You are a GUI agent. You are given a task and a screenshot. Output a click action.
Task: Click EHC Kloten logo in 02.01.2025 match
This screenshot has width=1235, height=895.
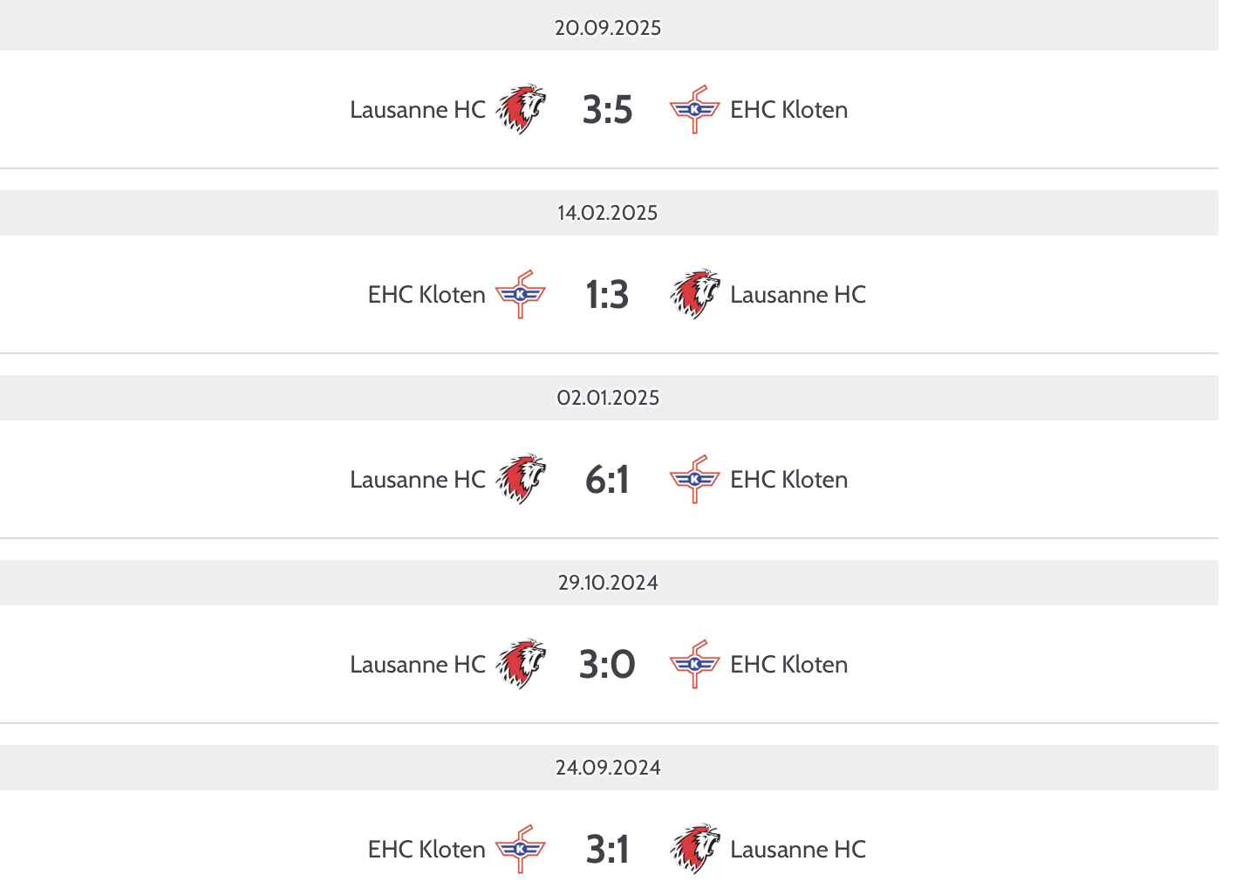click(694, 480)
